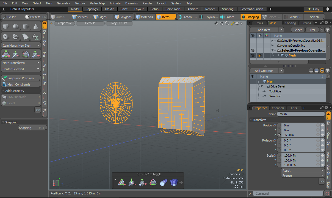Open the Geometry menu
This screenshot has height=198, width=332.
point(63,3)
